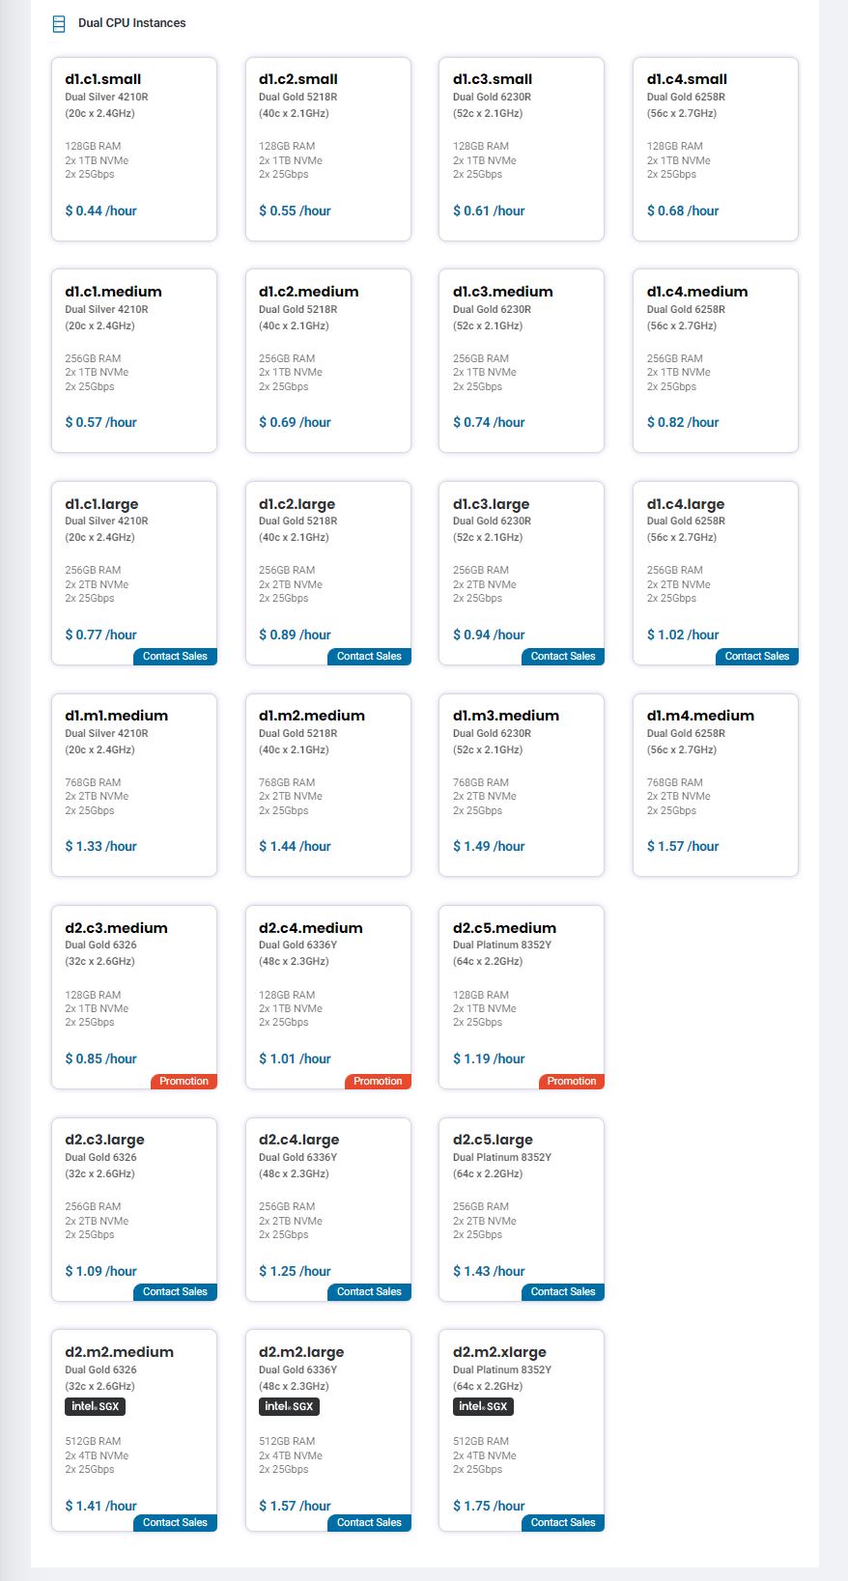Screen dimensions: 848x1581
Task: Click the $1.01 /hour price on d2.c4.medium
Action: pos(295,1059)
